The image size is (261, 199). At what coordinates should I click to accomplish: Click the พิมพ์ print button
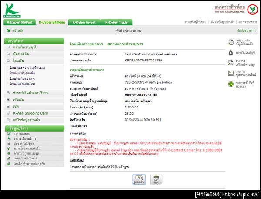(156, 179)
